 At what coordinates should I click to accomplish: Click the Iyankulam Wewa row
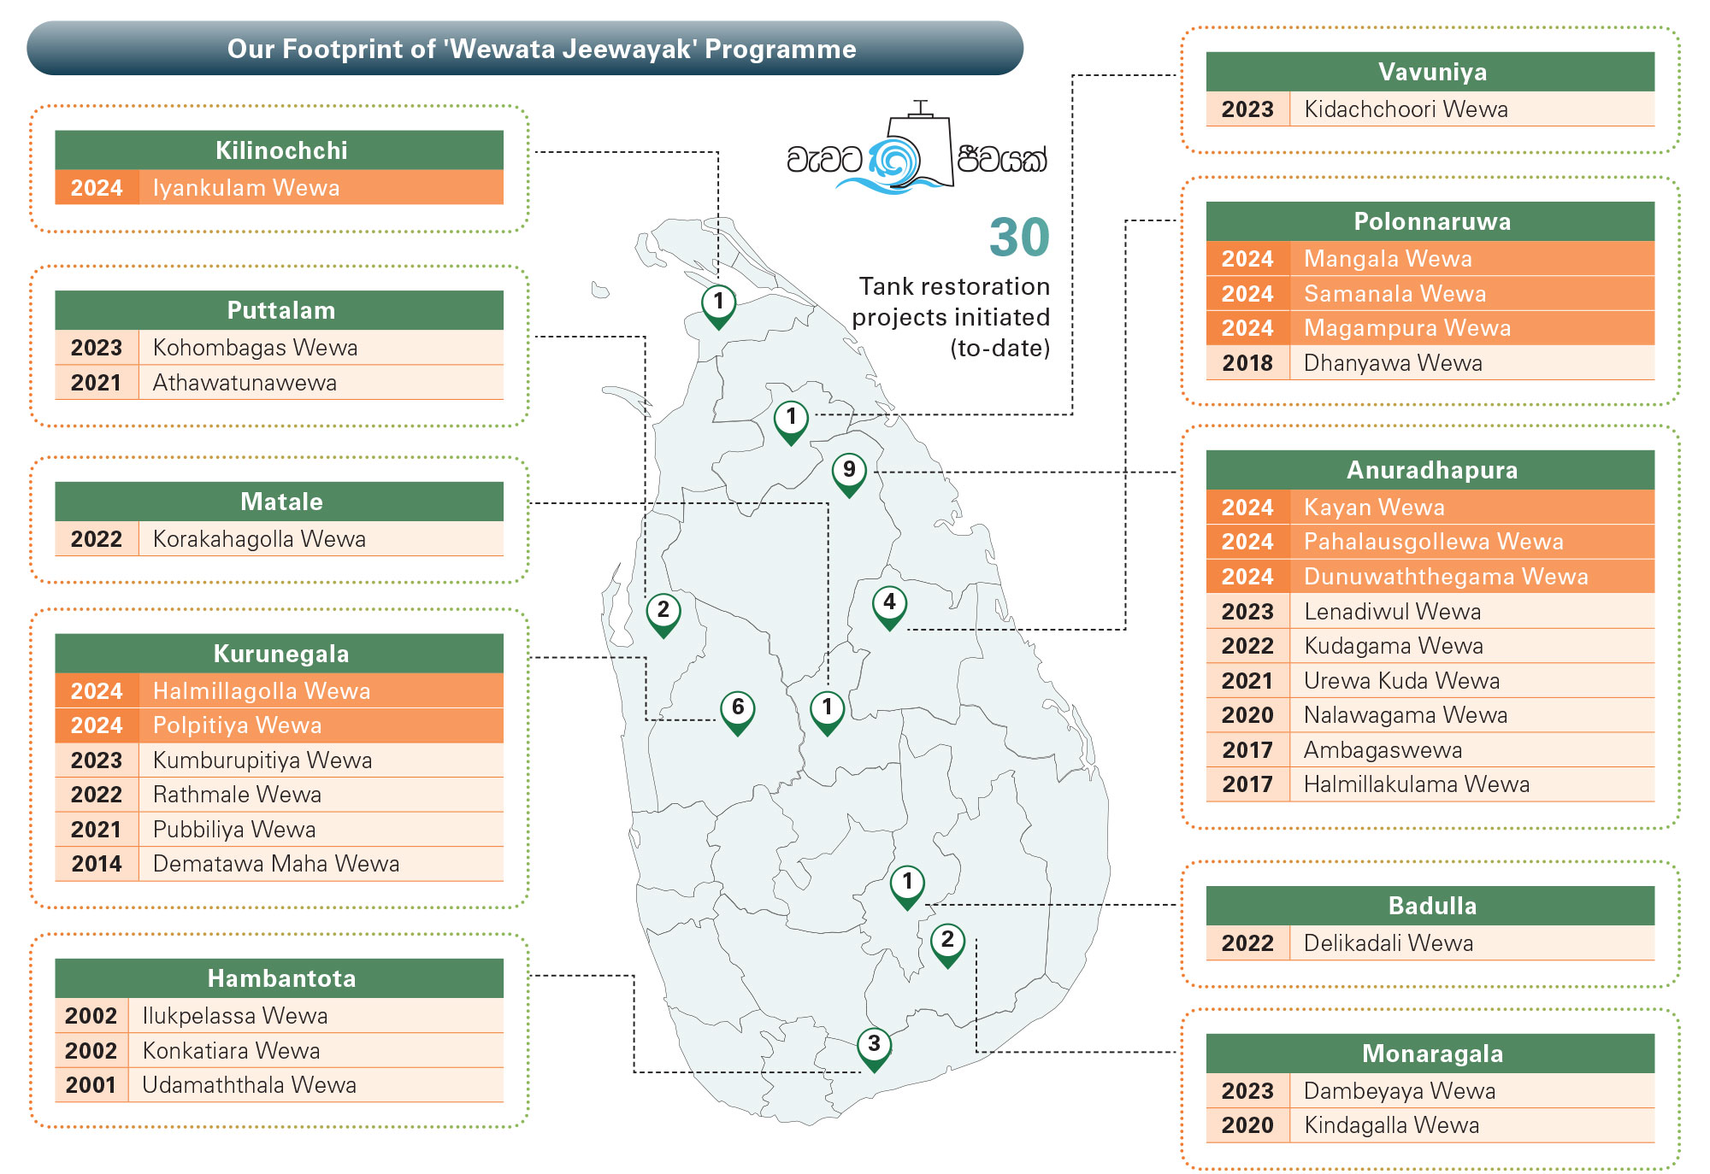pos(280,188)
